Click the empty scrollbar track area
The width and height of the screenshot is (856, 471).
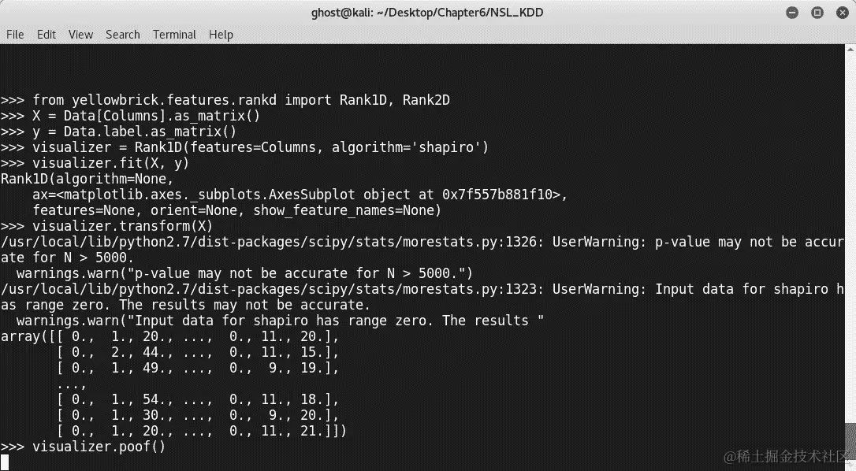pos(850,235)
